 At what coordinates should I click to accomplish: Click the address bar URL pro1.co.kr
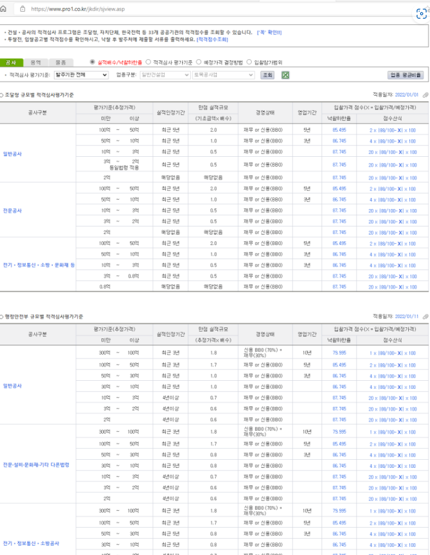point(78,9)
